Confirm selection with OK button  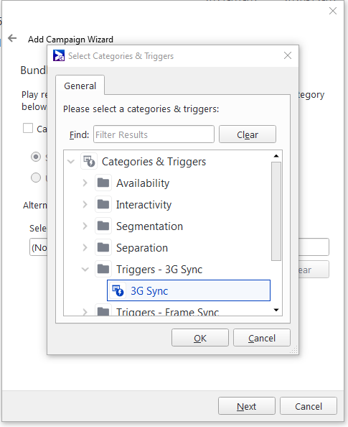pyautogui.click(x=200, y=338)
